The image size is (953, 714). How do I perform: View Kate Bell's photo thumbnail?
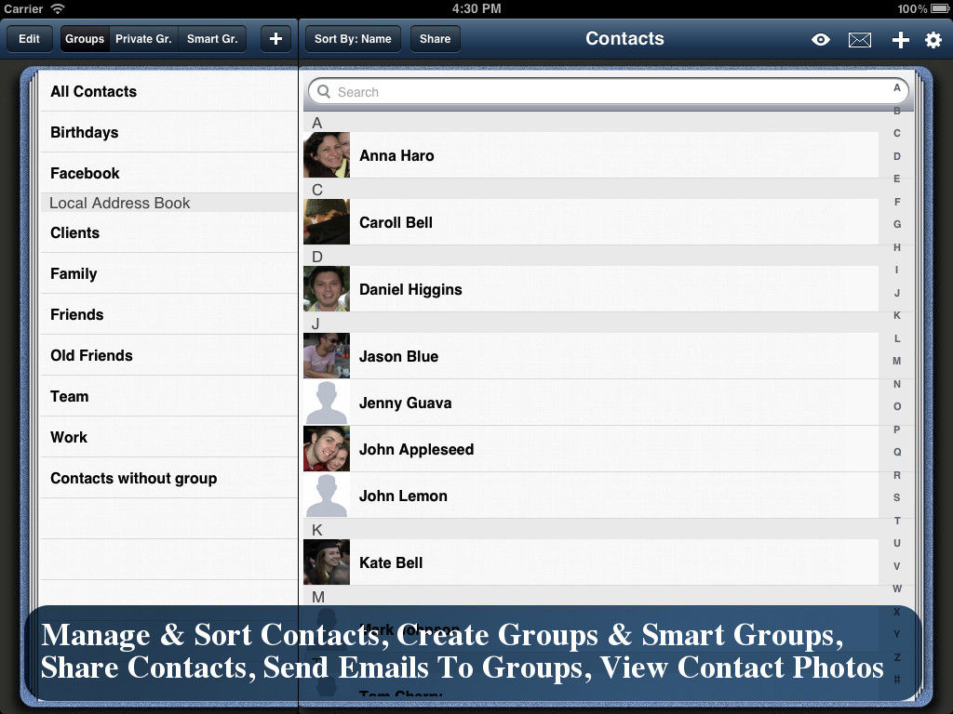pos(327,562)
